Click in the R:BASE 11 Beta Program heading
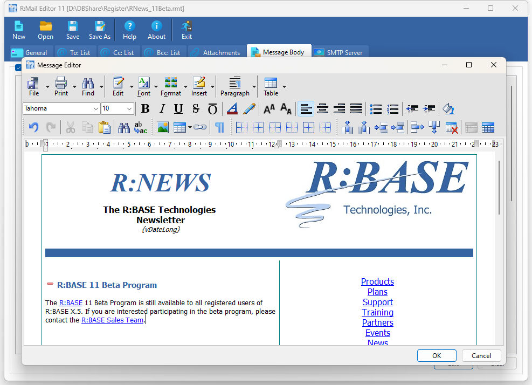 click(x=107, y=285)
